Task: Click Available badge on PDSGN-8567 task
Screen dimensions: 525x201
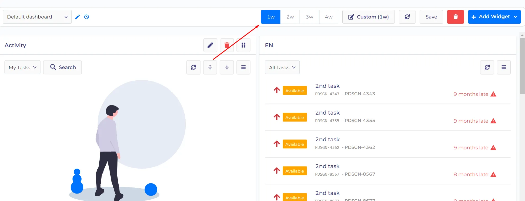Action: pyautogui.click(x=295, y=171)
